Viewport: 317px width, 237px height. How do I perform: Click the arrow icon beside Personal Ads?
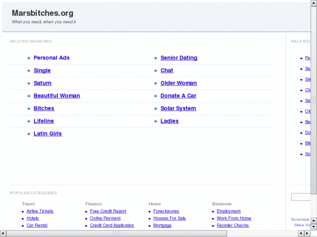coord(29,58)
